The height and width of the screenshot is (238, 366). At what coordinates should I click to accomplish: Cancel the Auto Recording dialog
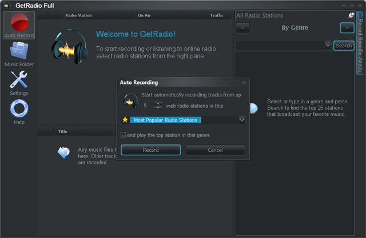pos(215,150)
